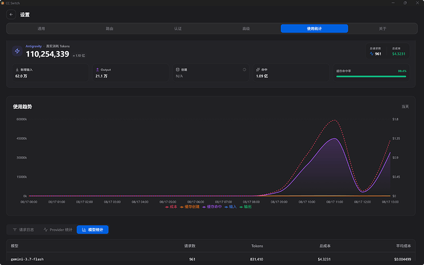Click the download icon beside 新增输入
Image resolution: width=424 pixels, height=265 pixels.
coord(17,70)
